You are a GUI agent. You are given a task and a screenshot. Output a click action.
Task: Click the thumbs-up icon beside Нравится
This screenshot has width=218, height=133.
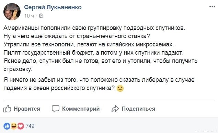point(7,109)
